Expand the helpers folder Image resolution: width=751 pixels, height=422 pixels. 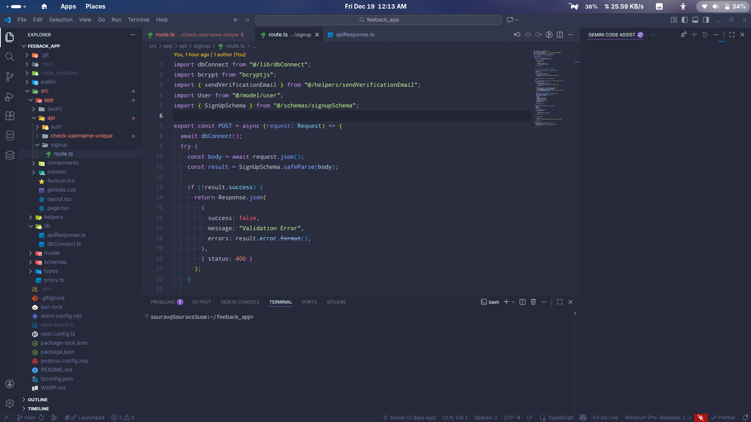tap(53, 217)
